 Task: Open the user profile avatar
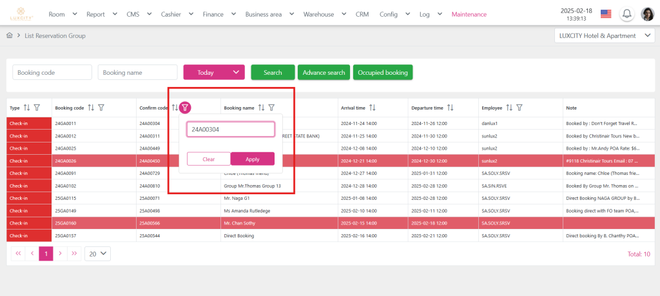click(x=647, y=14)
